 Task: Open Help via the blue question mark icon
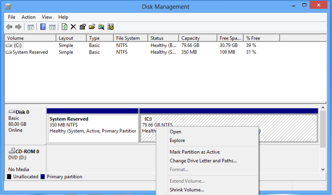(x=43, y=27)
